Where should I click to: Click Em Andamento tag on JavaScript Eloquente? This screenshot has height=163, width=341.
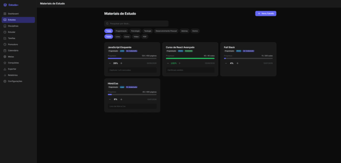(131, 51)
